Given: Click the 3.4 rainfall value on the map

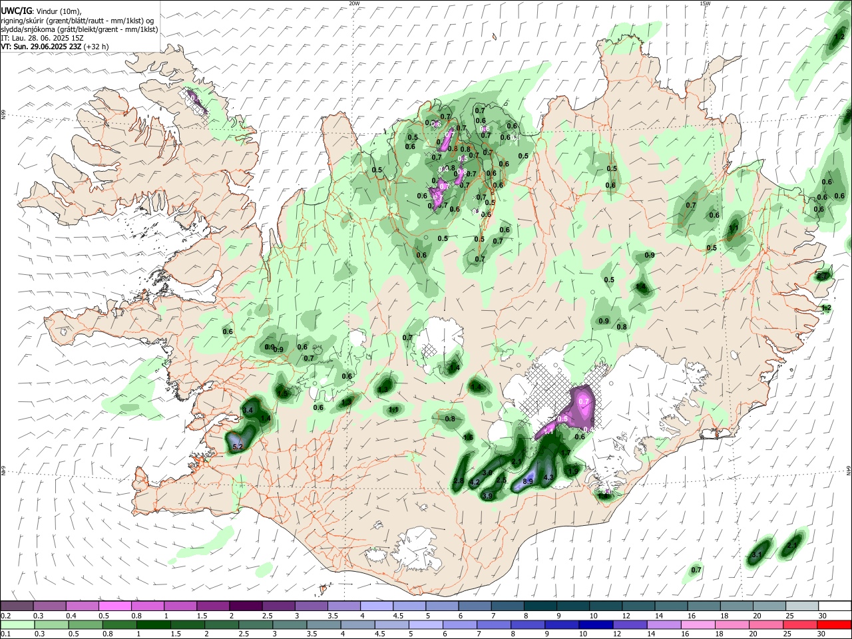Looking at the screenshot, I should point(248,411).
